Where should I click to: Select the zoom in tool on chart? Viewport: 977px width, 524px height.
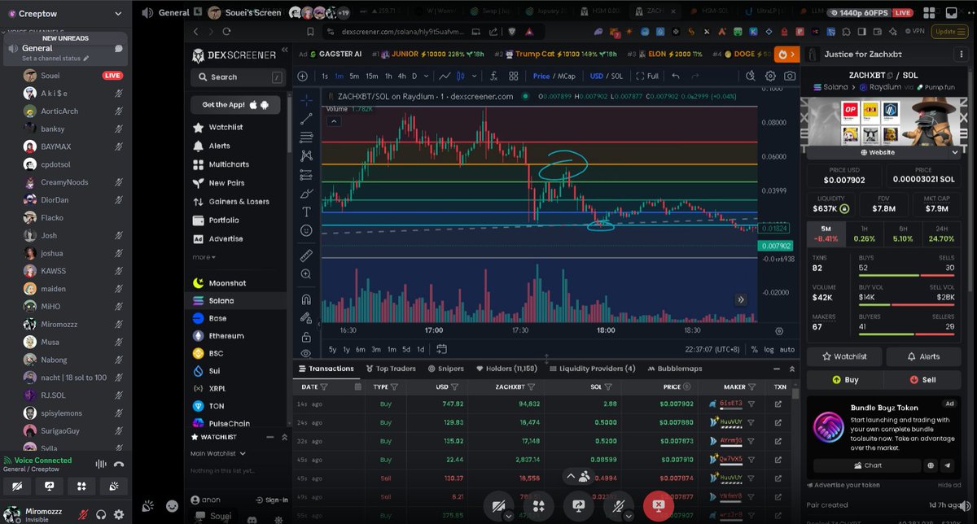pyautogui.click(x=306, y=274)
